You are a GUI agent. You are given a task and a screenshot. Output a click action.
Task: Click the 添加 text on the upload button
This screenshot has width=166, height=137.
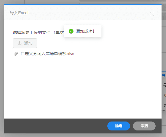tap(28, 43)
